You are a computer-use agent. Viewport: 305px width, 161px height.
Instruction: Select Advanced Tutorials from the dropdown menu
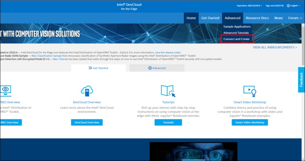[236, 33]
